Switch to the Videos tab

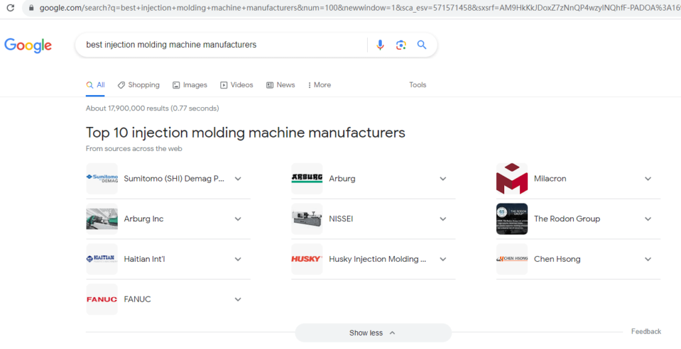coord(237,85)
